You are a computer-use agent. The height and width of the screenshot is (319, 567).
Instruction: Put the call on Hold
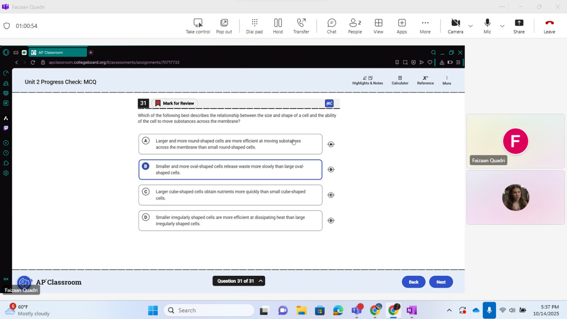278,26
